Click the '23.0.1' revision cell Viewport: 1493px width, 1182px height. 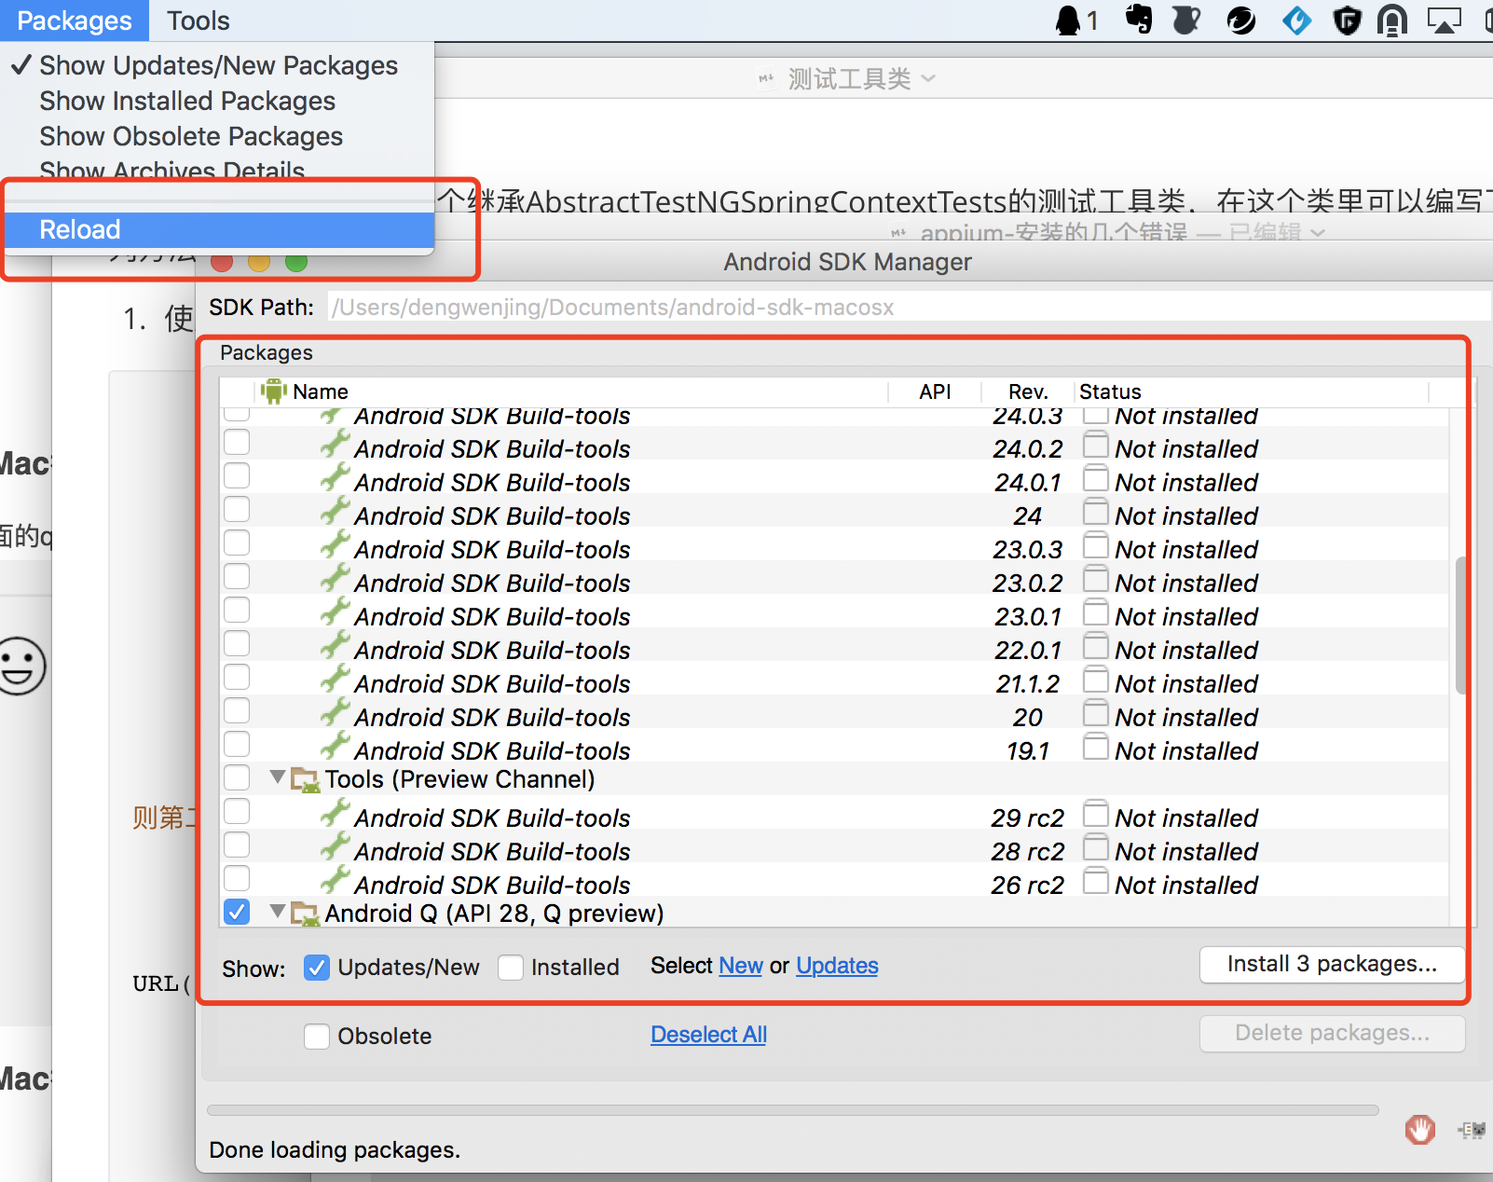tap(1028, 617)
